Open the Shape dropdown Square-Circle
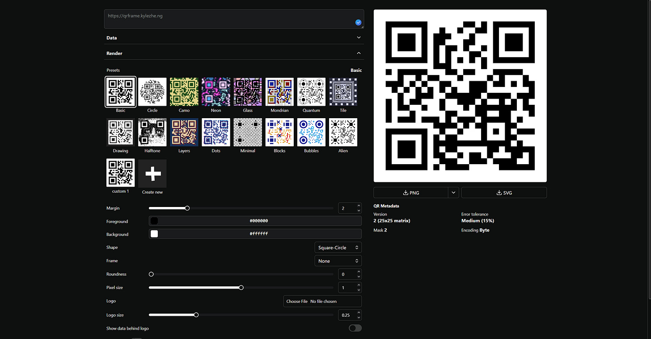 pyautogui.click(x=338, y=248)
